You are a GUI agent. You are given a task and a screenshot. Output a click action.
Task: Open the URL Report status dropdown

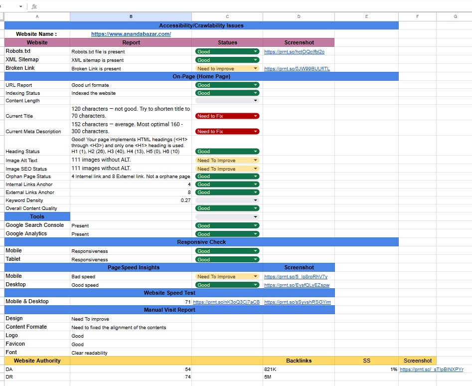pyautogui.click(x=227, y=85)
